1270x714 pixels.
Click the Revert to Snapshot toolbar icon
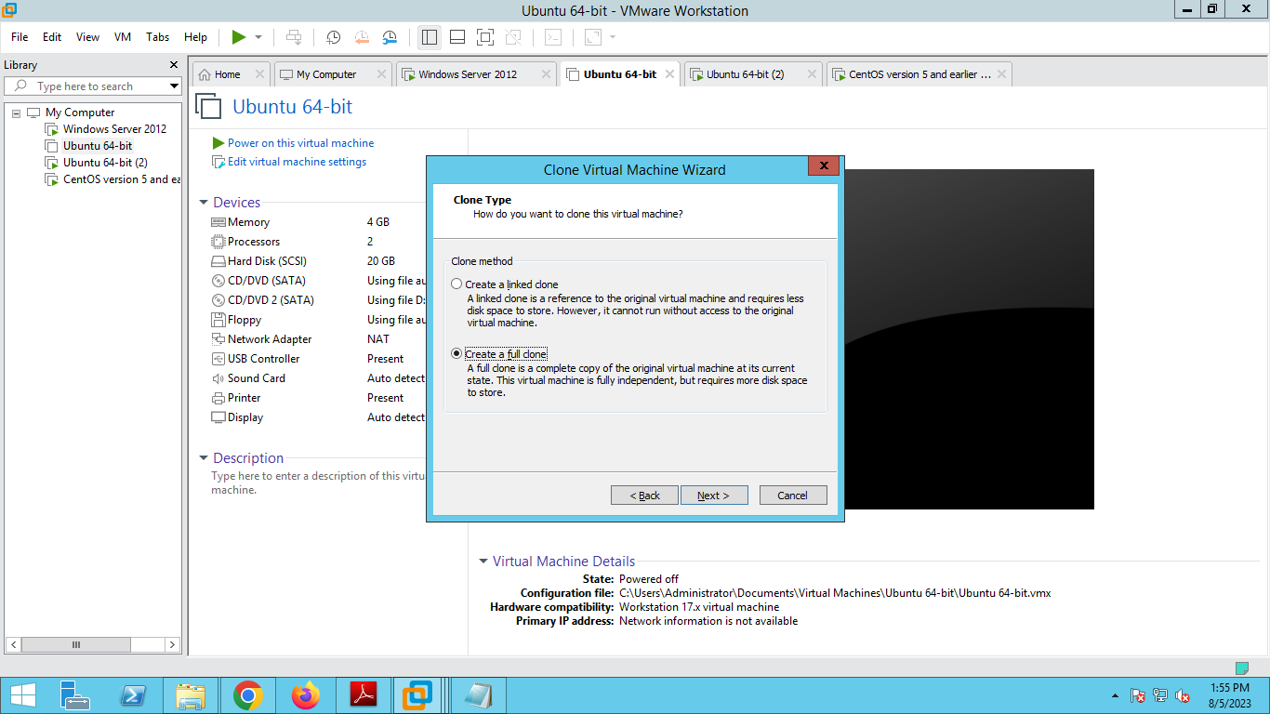click(x=362, y=37)
